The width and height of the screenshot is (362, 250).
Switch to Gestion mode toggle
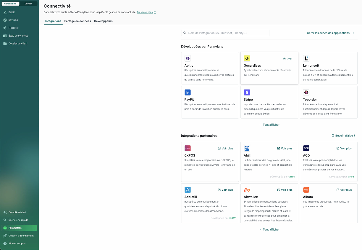[28, 4]
